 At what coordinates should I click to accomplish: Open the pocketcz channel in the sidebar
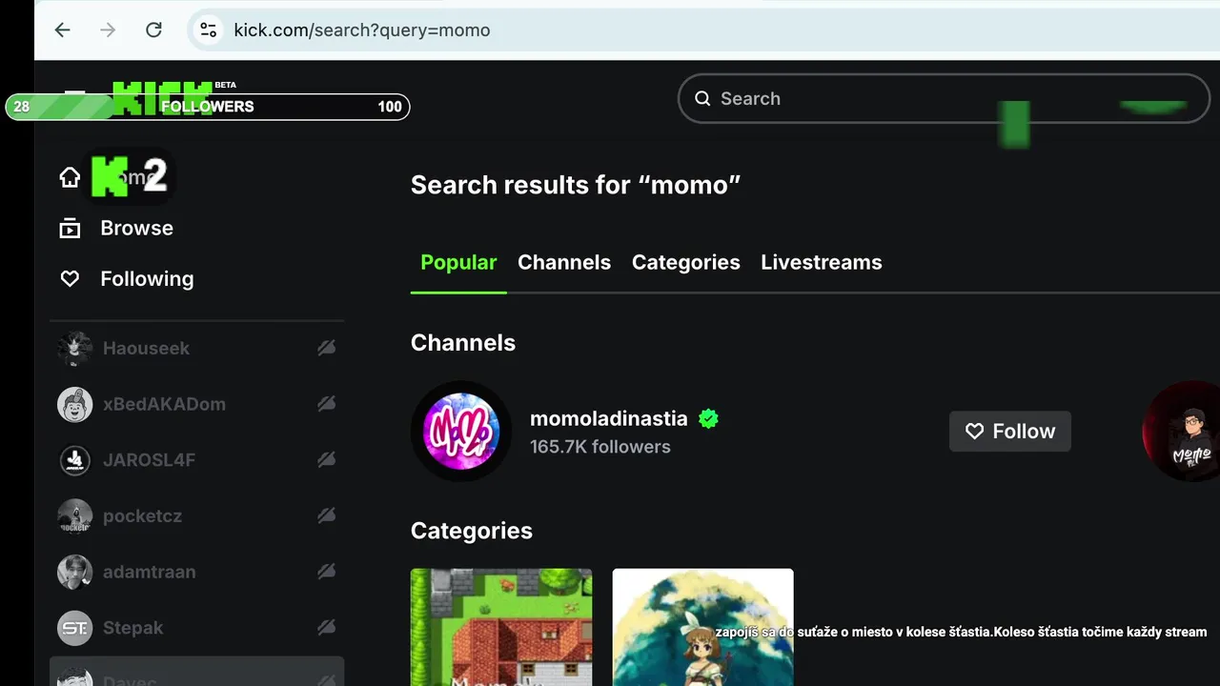[196, 516]
